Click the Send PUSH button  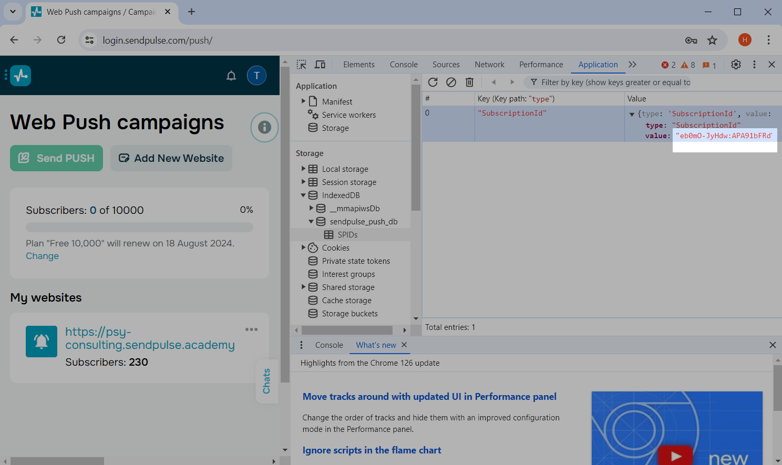56,158
